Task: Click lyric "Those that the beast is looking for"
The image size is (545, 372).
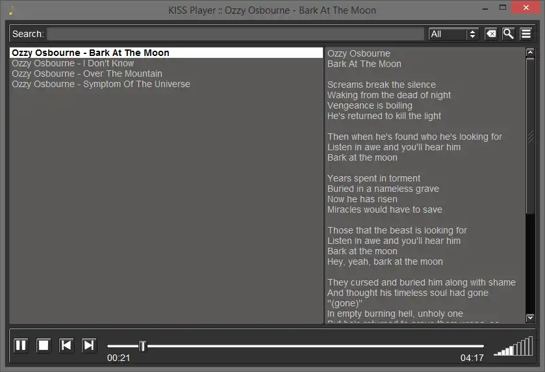Action: click(397, 231)
